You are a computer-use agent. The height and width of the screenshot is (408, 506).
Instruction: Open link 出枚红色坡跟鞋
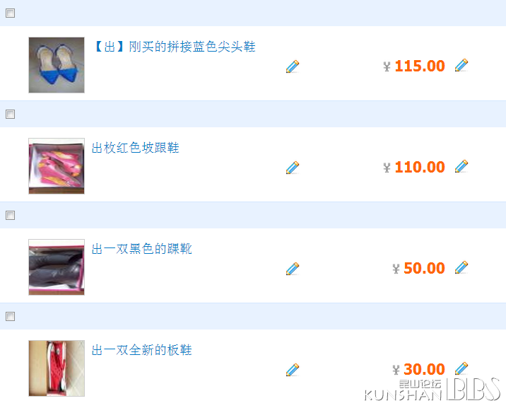pyautogui.click(x=135, y=148)
